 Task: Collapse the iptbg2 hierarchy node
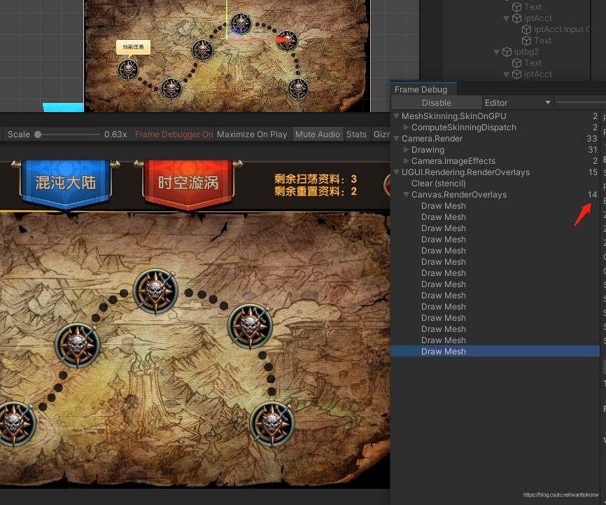click(x=497, y=52)
